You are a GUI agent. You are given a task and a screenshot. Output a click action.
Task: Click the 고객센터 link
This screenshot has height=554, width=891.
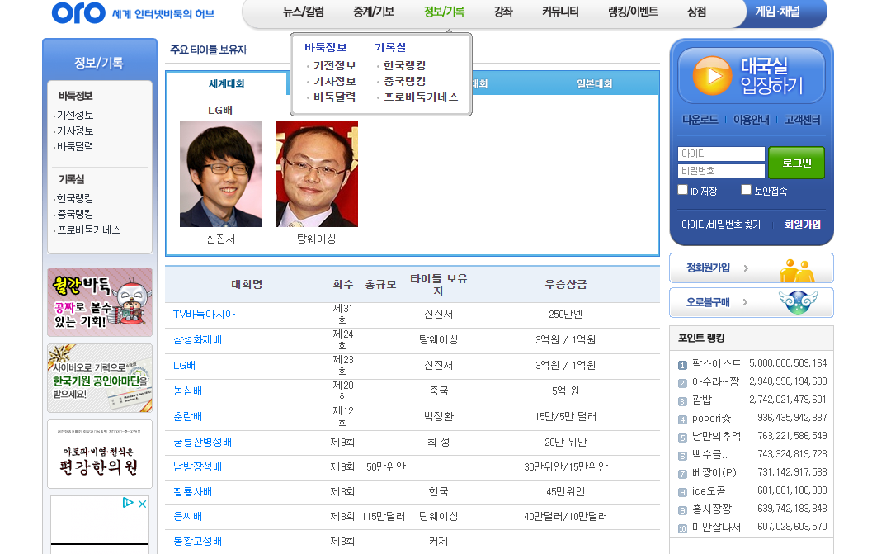click(x=802, y=120)
